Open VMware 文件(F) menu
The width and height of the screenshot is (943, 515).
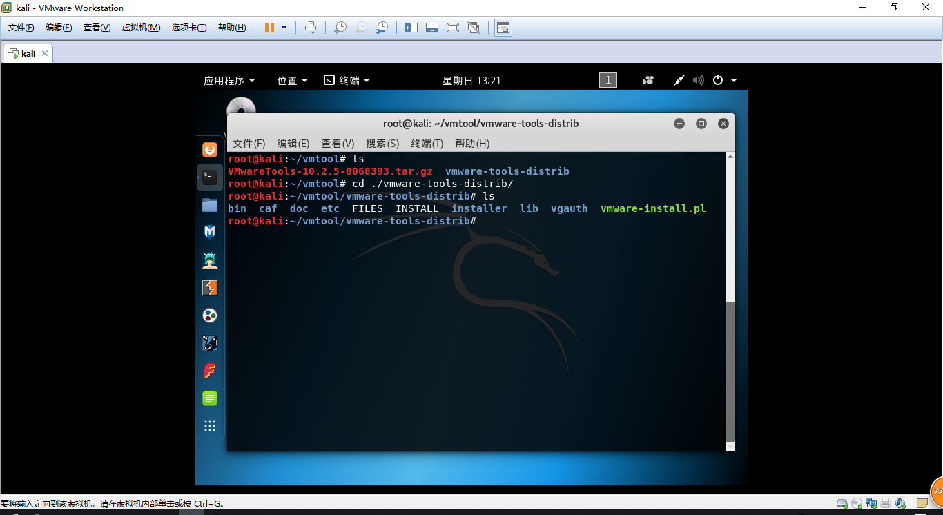[x=21, y=28]
